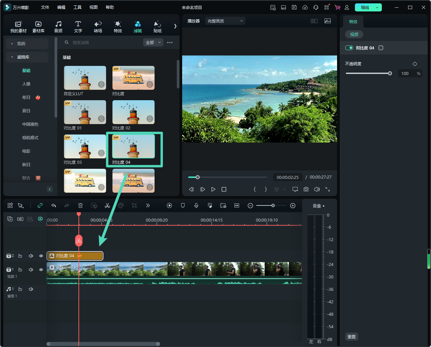This screenshot has height=347, width=431.
Task: Open the shopping cart icon
Action: pyautogui.click(x=337, y=7)
